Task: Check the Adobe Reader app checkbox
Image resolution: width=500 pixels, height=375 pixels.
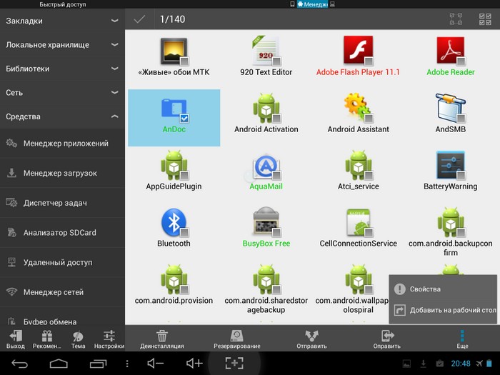Action: click(x=461, y=61)
